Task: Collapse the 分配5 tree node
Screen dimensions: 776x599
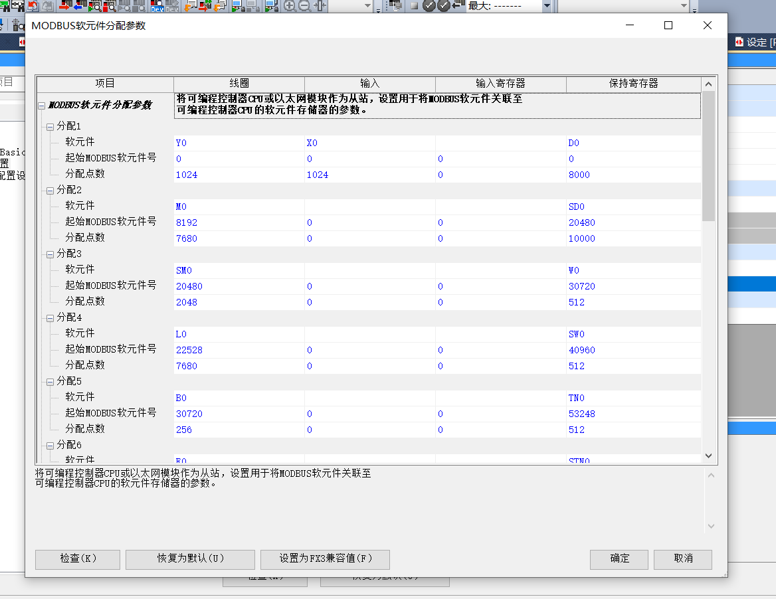Action: coord(49,382)
